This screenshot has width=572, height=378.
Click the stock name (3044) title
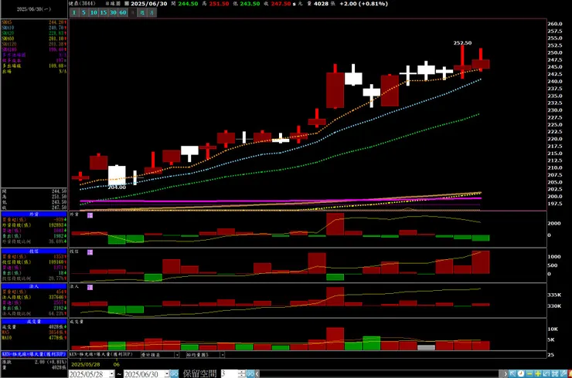click(82, 4)
